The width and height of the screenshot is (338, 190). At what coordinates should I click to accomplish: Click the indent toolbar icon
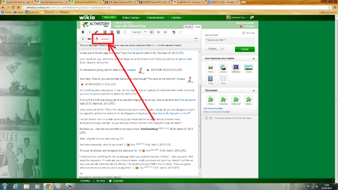click(x=118, y=32)
